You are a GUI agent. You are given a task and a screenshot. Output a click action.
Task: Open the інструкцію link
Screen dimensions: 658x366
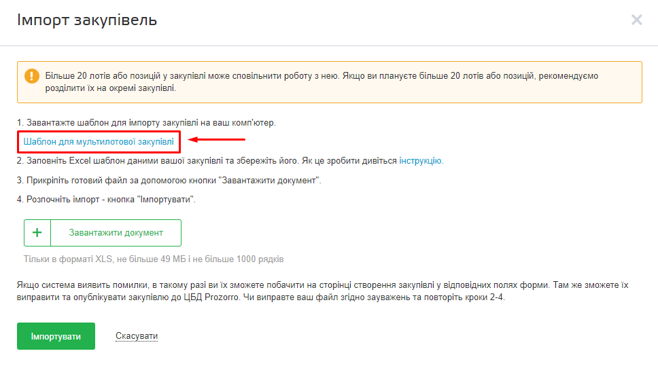click(421, 161)
